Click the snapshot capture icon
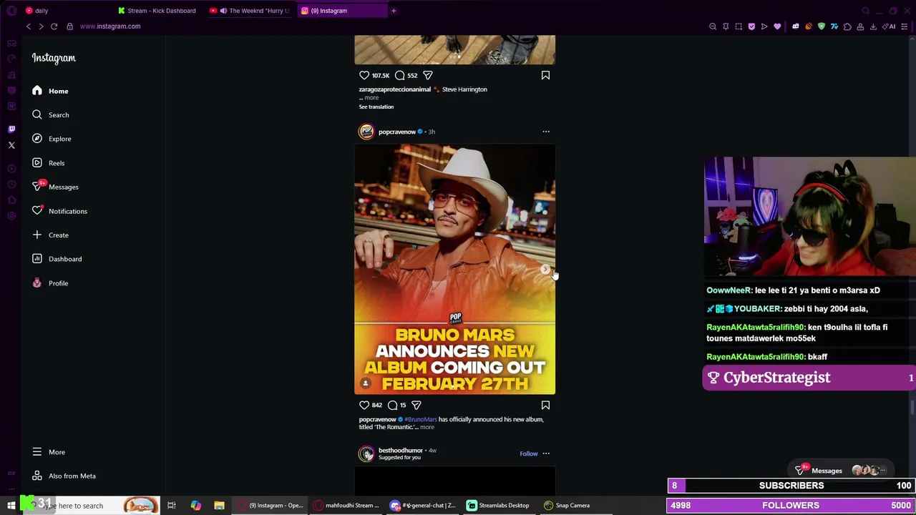Screen dimensions: 916x515 tap(739, 26)
